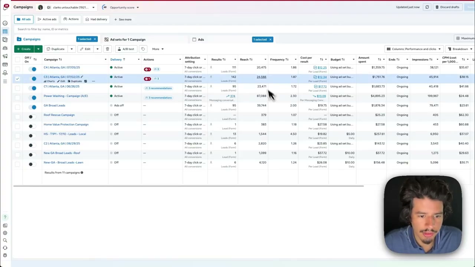This screenshot has width=475, height=267.
Task: Open the three-dot menu on C3 campaign row
Action: click(94, 81)
